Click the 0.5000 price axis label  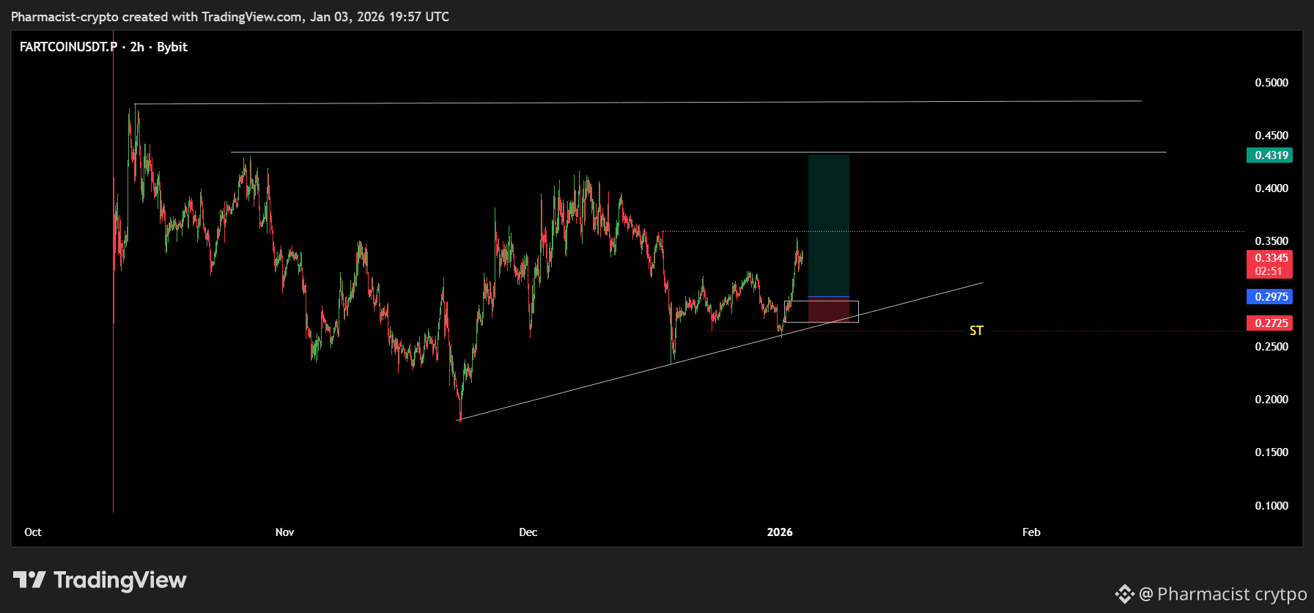pos(1271,83)
